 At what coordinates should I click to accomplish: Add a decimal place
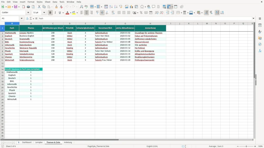click(156, 13)
